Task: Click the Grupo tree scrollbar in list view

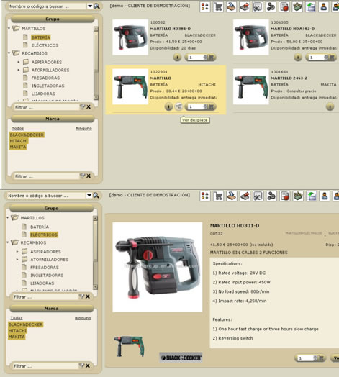Action: click(x=96, y=63)
